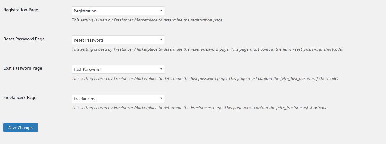
Task: Open the Registration page dropdown
Action: pyautogui.click(x=118, y=11)
